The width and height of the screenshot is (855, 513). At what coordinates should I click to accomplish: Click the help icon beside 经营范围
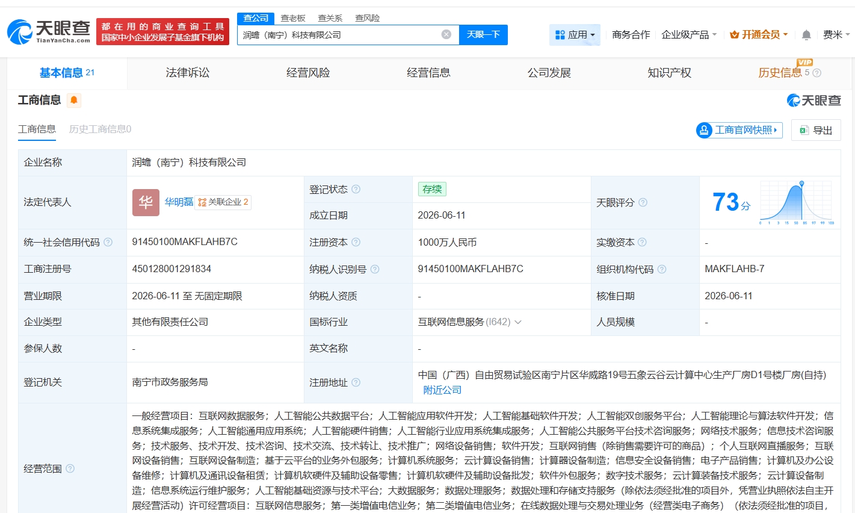coord(70,468)
